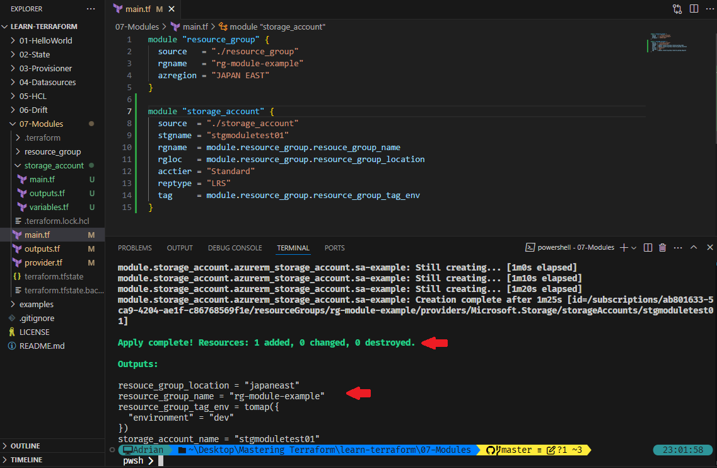
Task: Expand the 01-HelloWorld folder
Action: pyautogui.click(x=13, y=41)
